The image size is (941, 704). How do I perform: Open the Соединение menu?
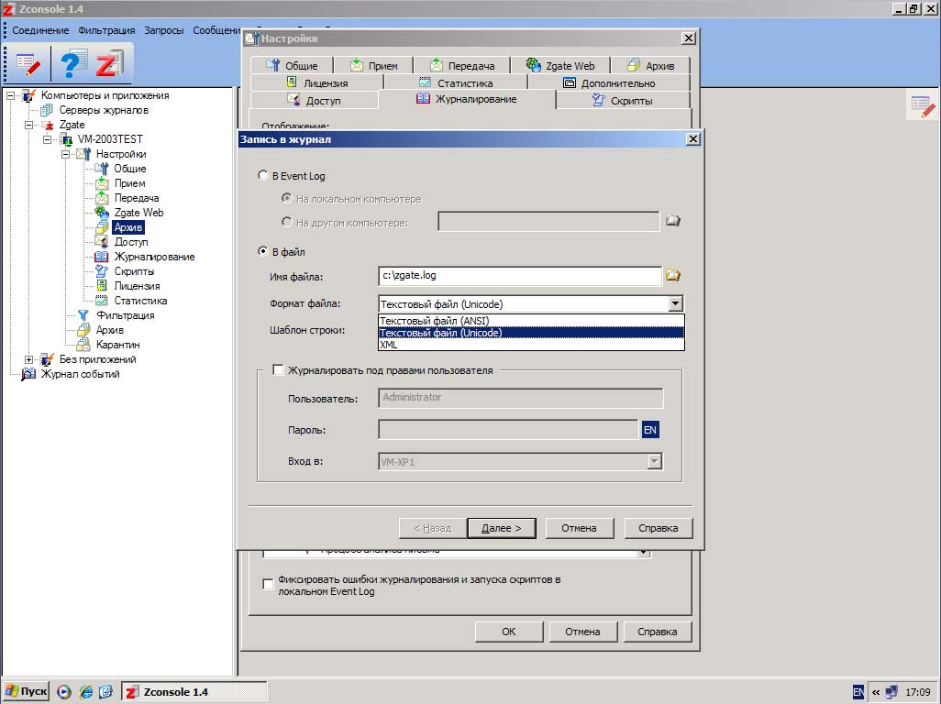40,30
